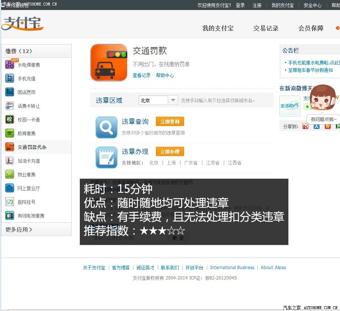Image resolution: width=340 pixels, height=311 pixels.
Task: Click 江西省 in supported regions
Action: click(235, 163)
